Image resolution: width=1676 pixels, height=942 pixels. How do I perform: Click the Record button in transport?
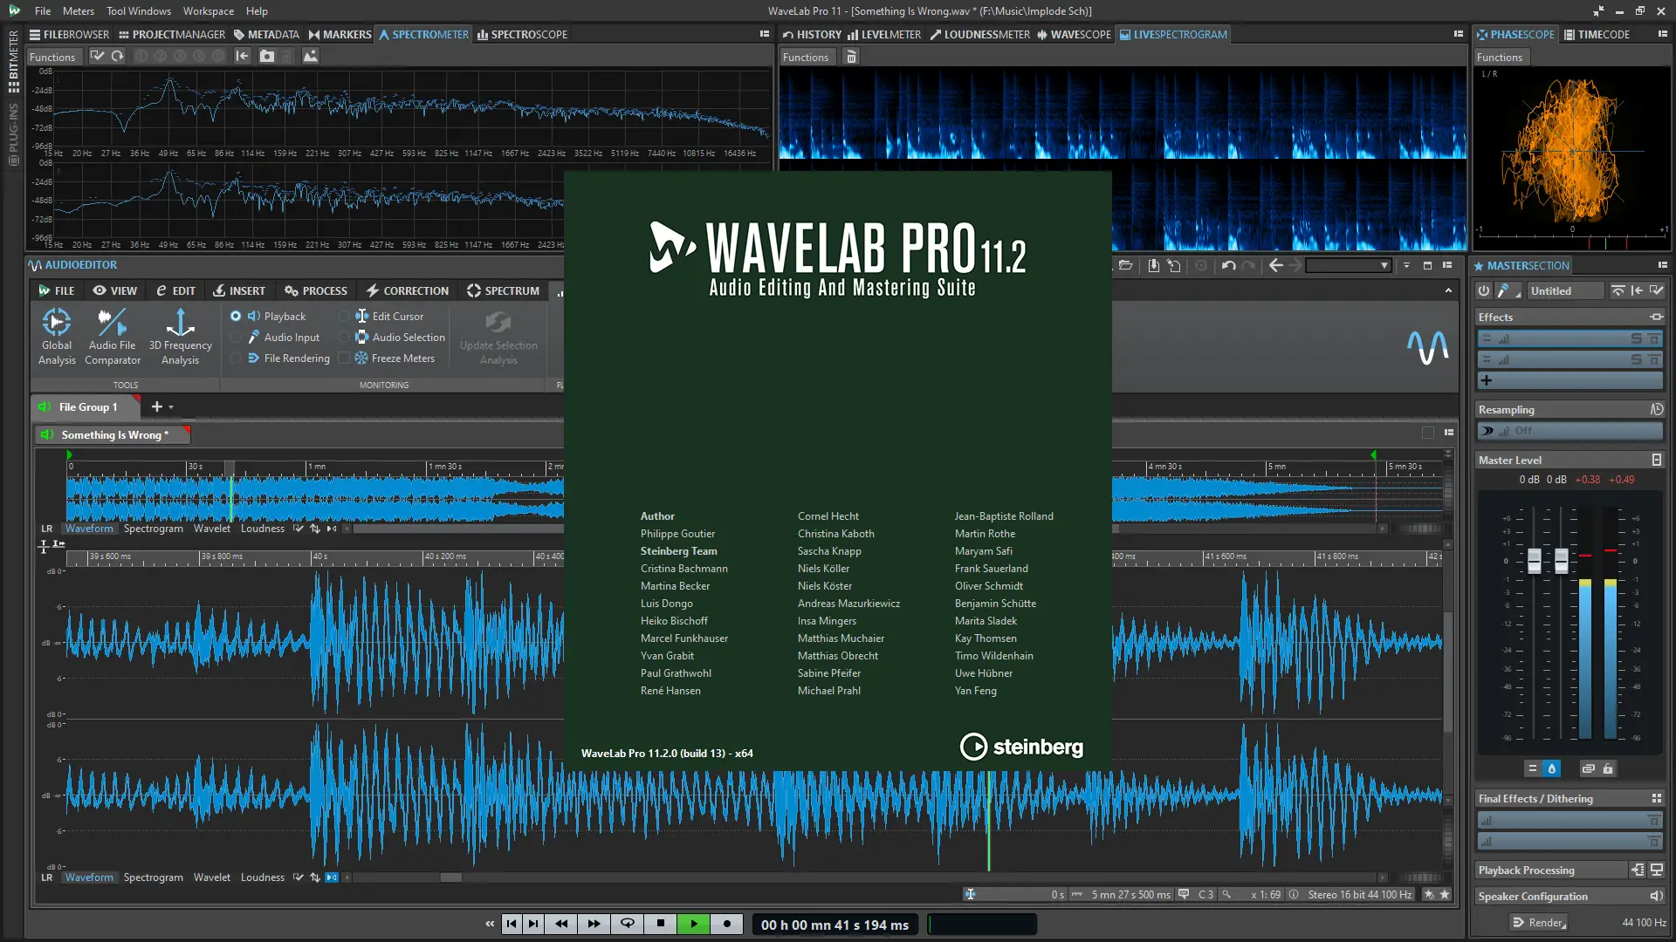click(x=727, y=924)
